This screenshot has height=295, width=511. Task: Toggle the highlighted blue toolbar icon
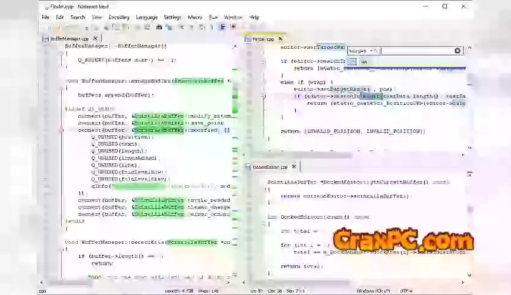(222, 27)
